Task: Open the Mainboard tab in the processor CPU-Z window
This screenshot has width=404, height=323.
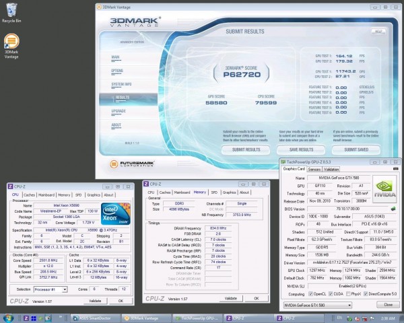Action: [x=46, y=195]
